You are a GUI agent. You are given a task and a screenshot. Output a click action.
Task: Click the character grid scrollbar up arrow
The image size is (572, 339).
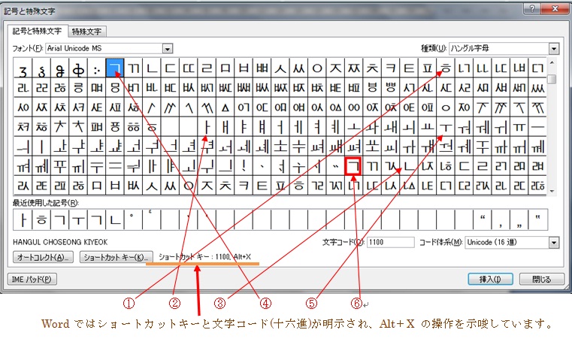click(x=552, y=63)
